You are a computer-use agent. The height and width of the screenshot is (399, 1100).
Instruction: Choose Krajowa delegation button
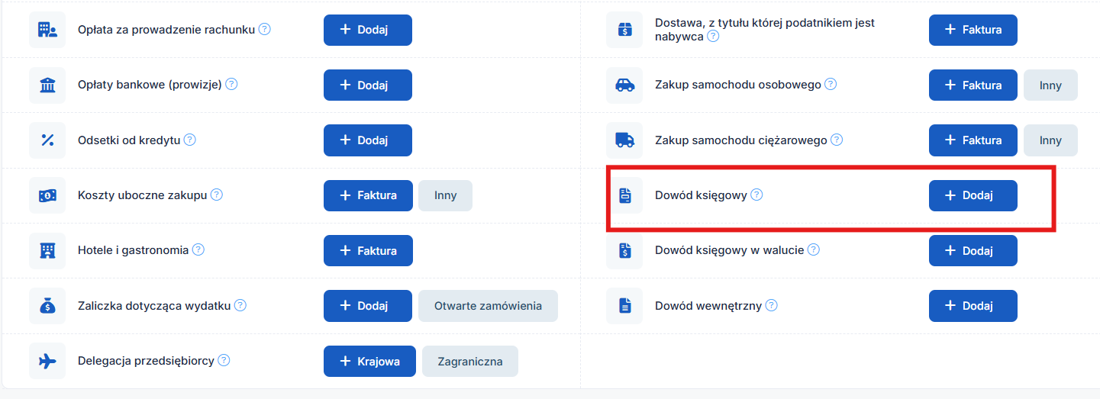(x=369, y=362)
